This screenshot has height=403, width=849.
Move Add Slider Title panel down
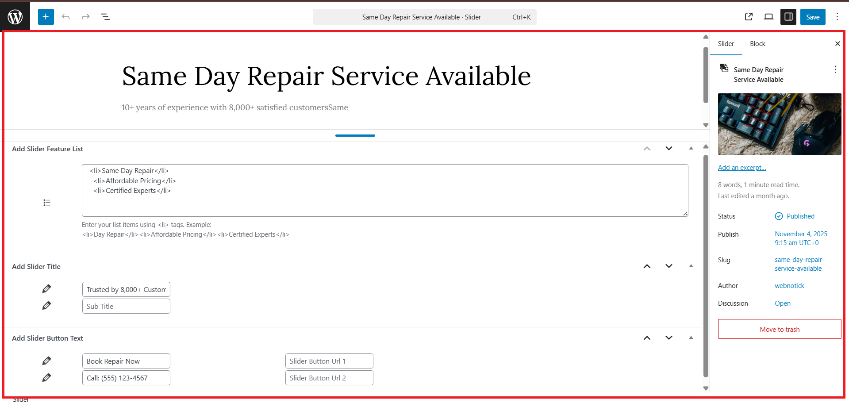point(669,266)
